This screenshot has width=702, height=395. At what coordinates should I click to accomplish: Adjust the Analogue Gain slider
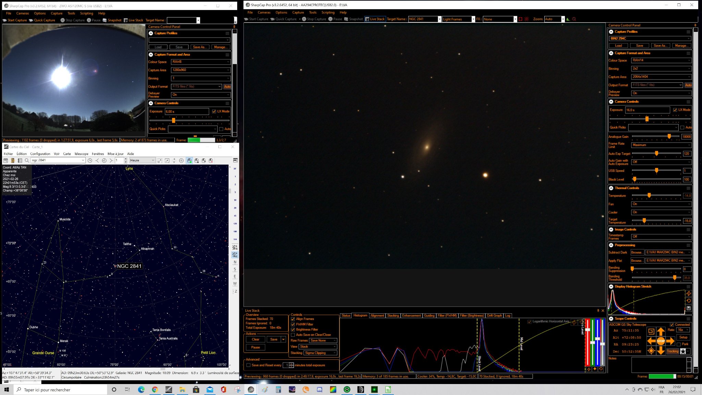[669, 136]
